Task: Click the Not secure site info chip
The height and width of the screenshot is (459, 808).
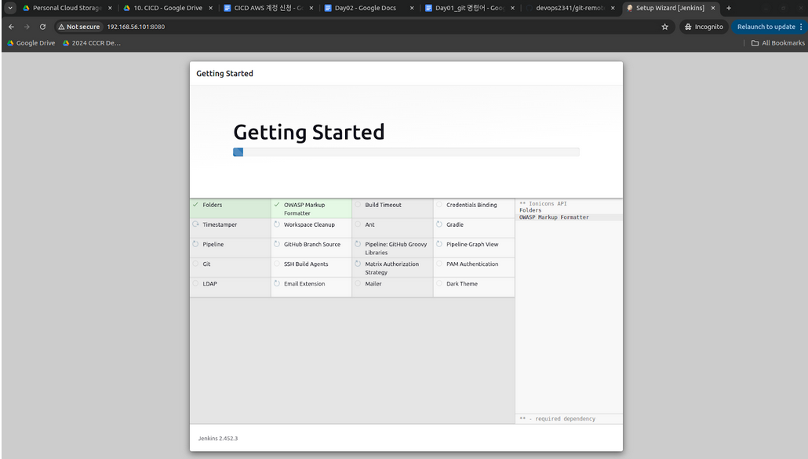Action: click(79, 27)
